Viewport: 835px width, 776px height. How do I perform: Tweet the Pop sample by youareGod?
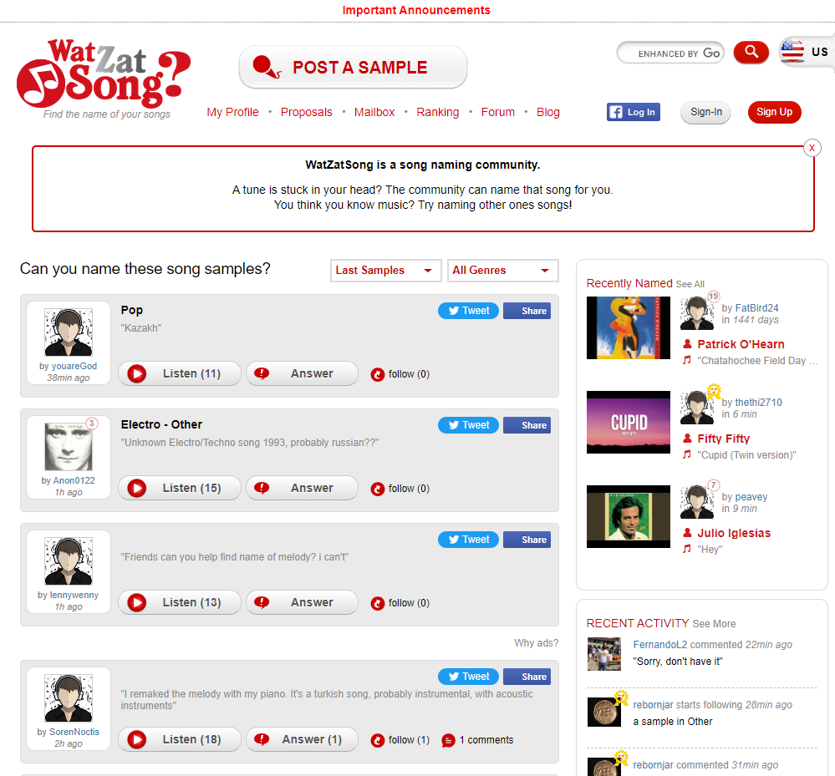click(468, 311)
